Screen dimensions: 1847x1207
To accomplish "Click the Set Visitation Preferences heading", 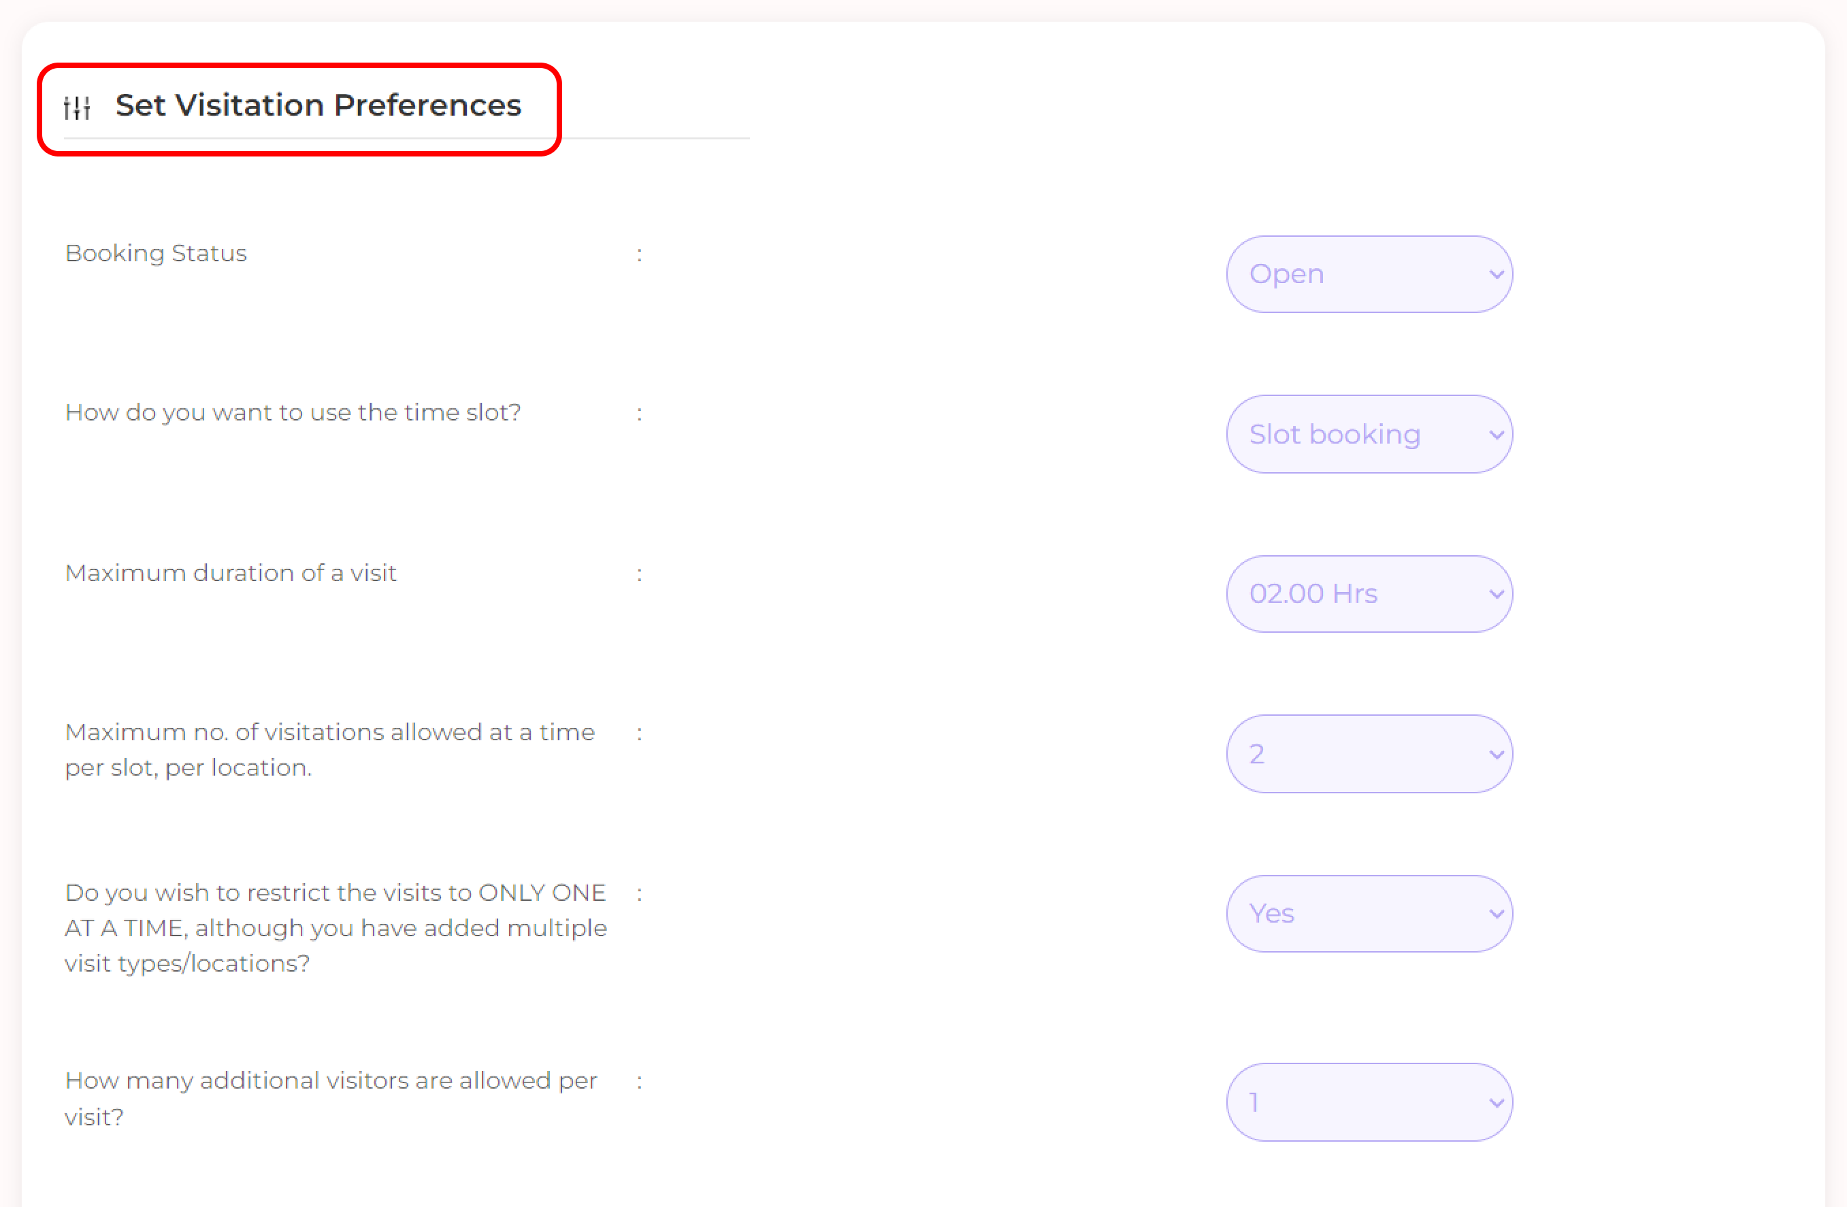I will coord(318,105).
